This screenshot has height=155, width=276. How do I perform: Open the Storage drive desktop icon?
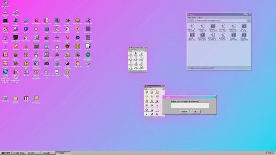click(16, 13)
